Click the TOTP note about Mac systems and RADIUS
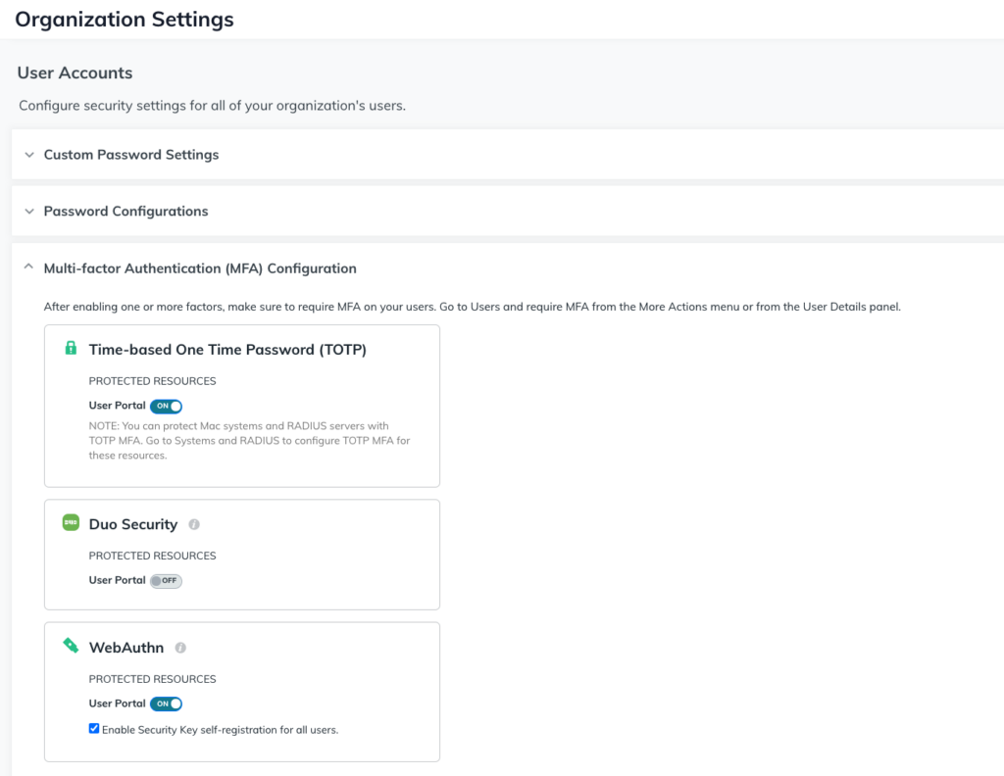 [249, 440]
